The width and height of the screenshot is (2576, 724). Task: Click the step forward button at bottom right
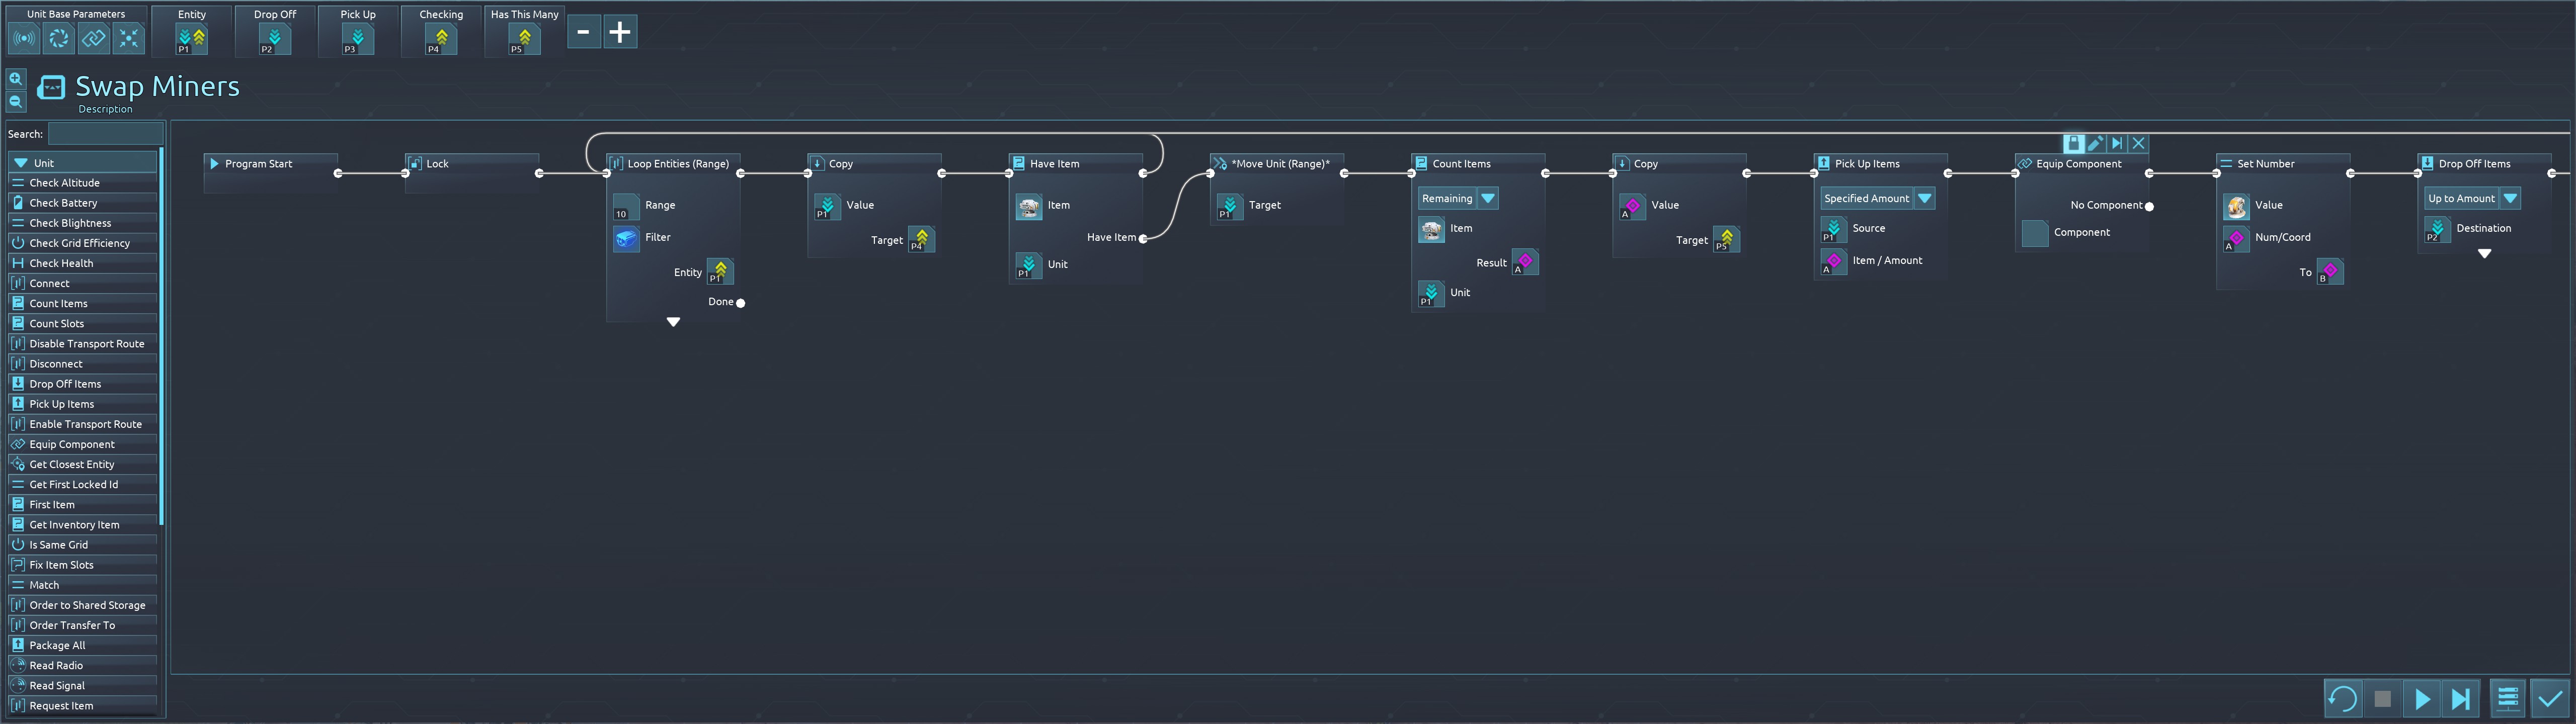point(2461,699)
